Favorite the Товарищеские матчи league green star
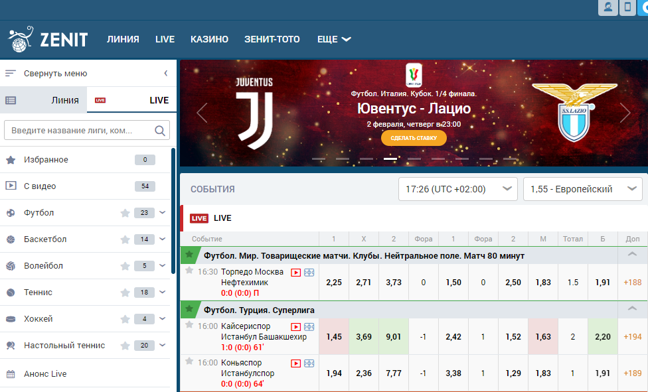 coord(189,255)
